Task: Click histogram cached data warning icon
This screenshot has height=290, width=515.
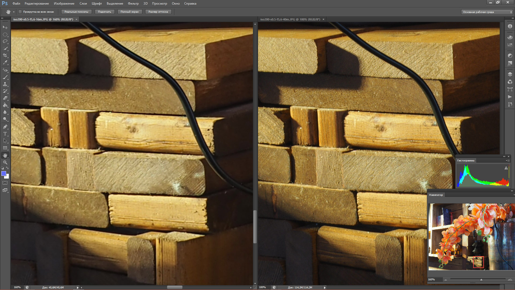Action: (x=506, y=168)
